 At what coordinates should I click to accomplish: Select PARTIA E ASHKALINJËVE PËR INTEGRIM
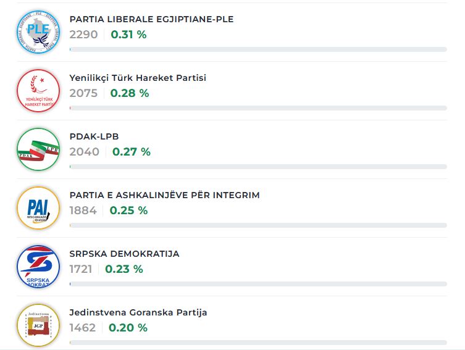[x=164, y=195]
